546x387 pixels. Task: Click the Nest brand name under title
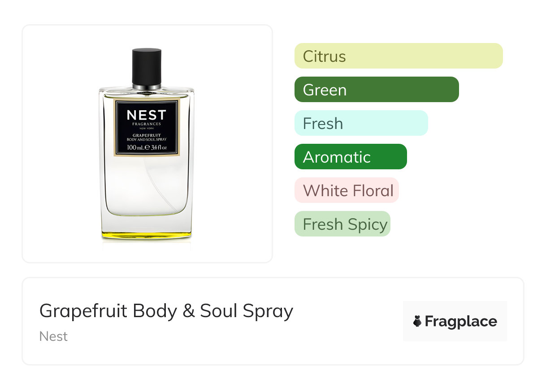[53, 336]
